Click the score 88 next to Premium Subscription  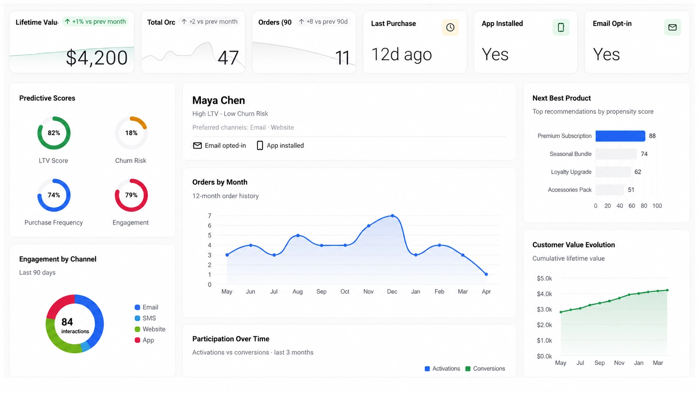pos(652,136)
